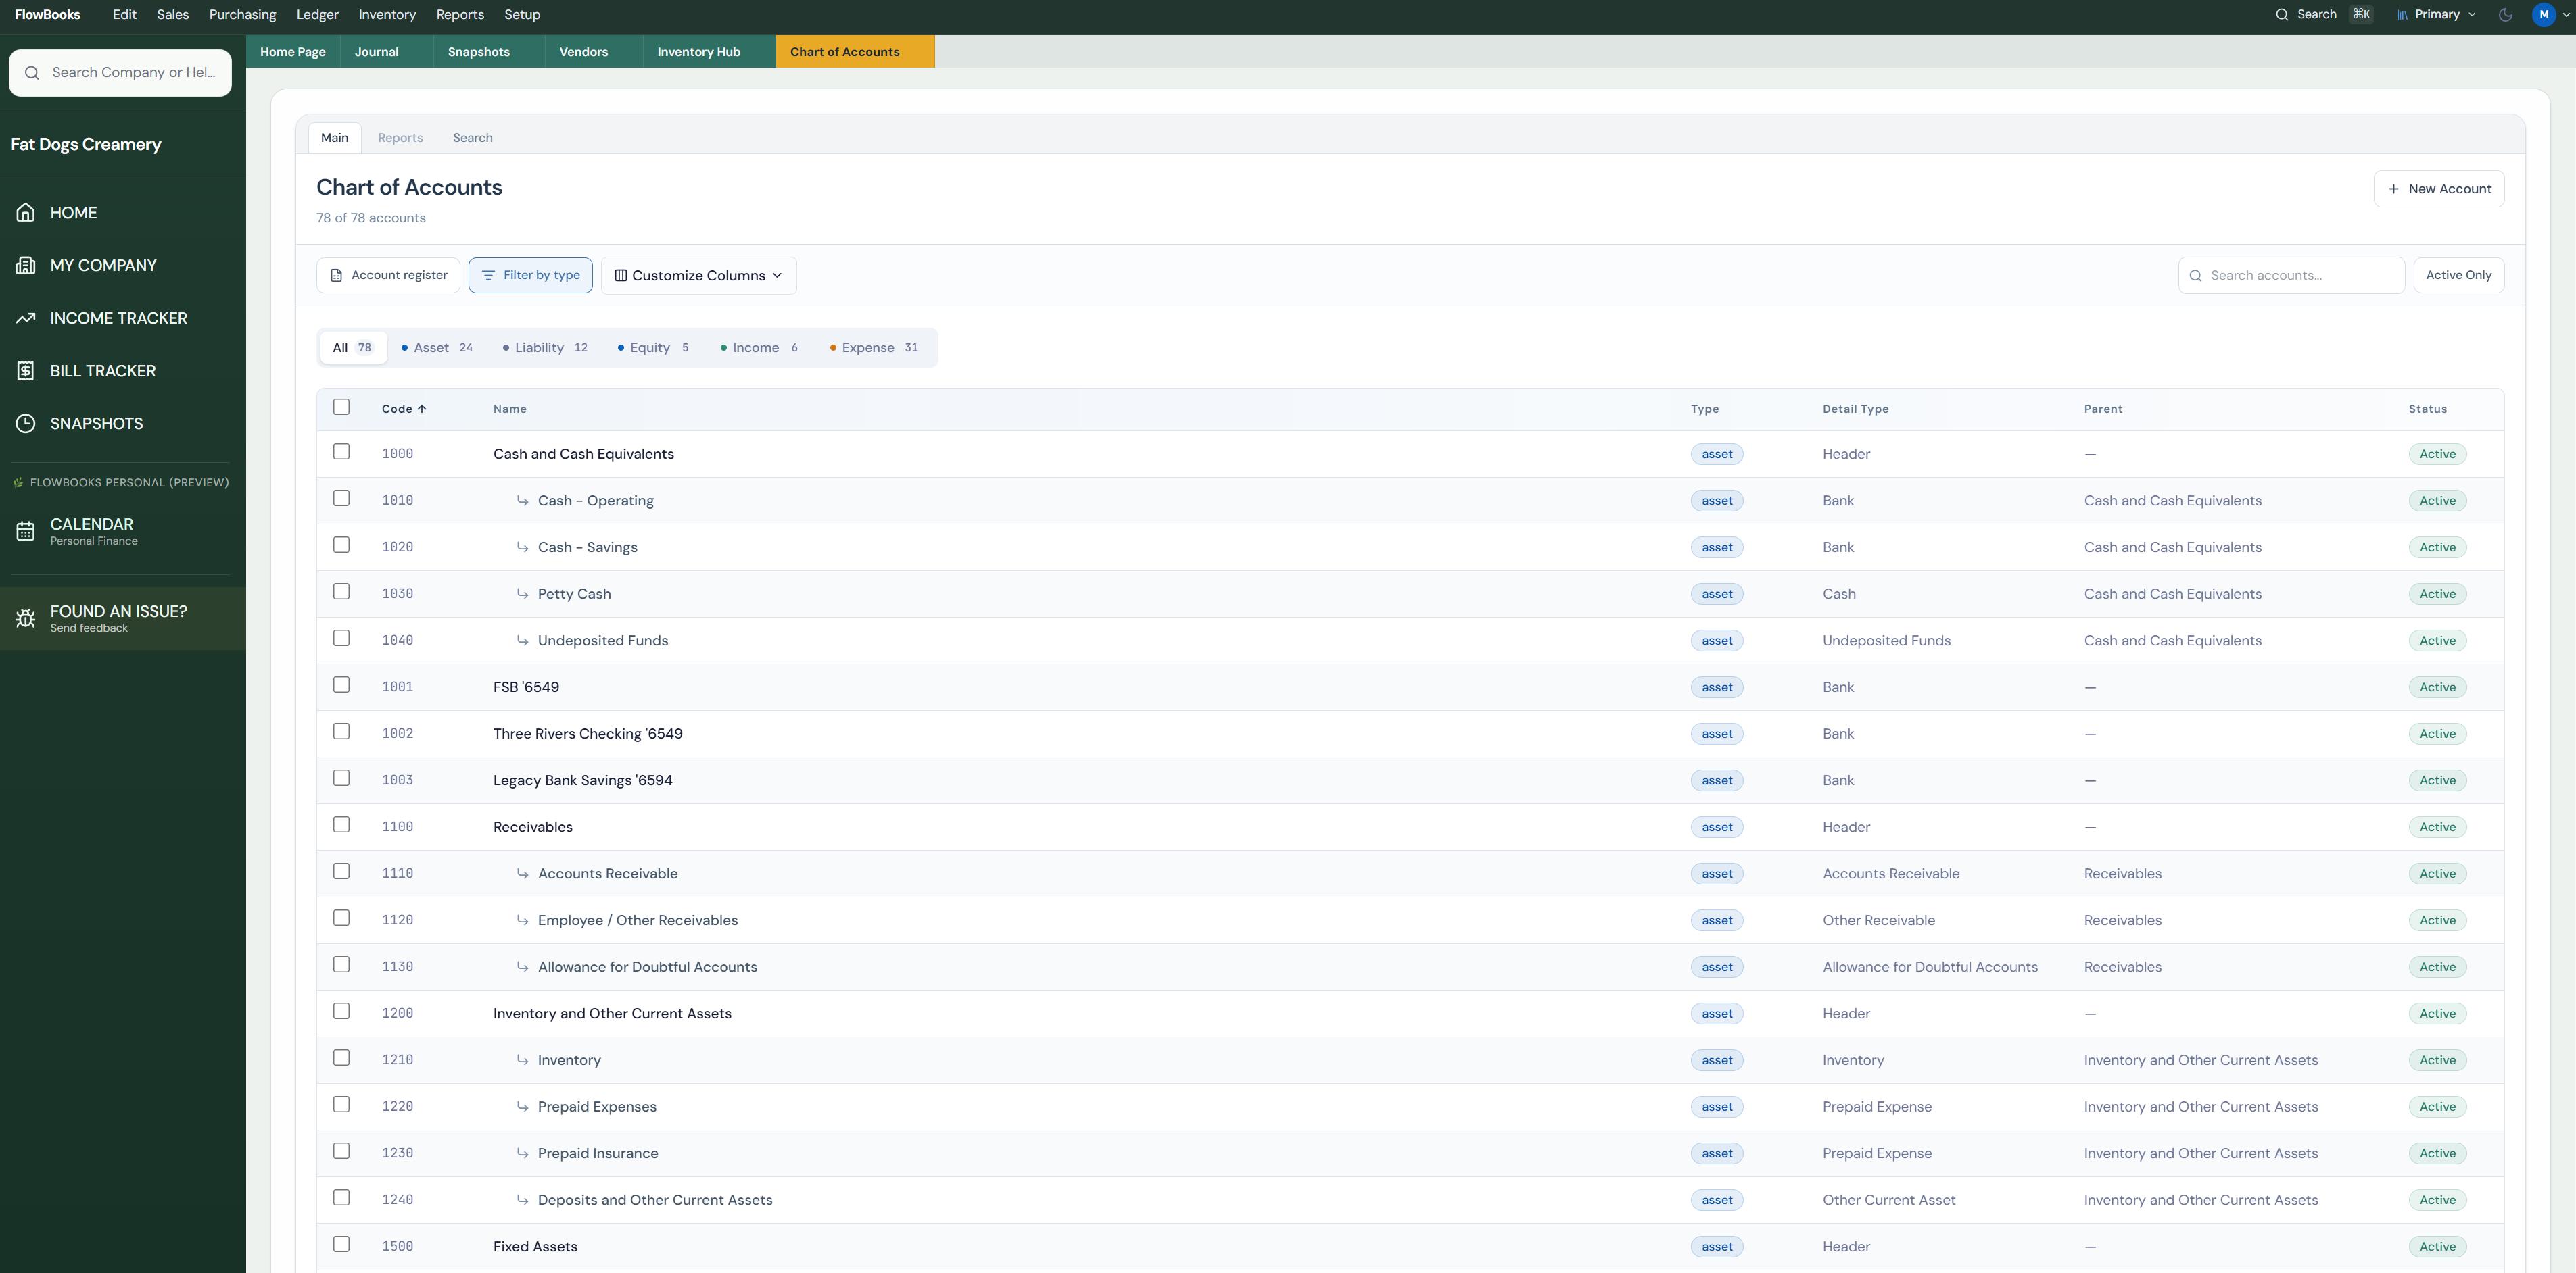
Task: Check the select-all checkbox in the table header
Action: click(x=341, y=407)
